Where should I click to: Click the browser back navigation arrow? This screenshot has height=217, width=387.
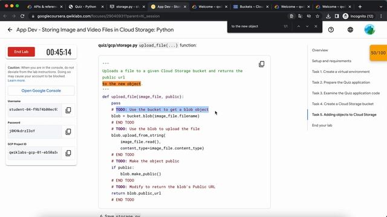(5, 16)
